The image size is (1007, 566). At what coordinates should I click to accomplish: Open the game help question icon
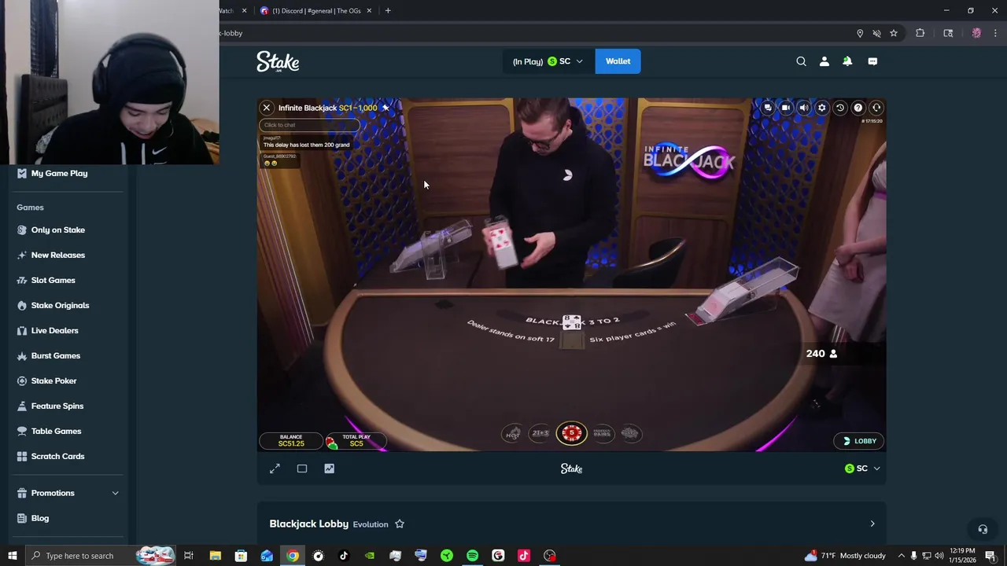tap(858, 108)
